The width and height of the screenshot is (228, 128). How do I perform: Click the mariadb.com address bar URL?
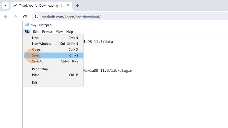coord(71,17)
